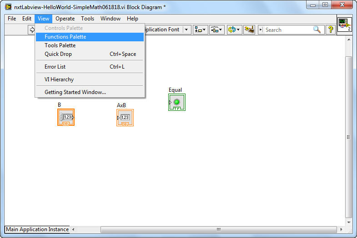Select the AxB numeric indicator terminal
Image resolution: width=357 pixels, height=238 pixels.
[125, 118]
